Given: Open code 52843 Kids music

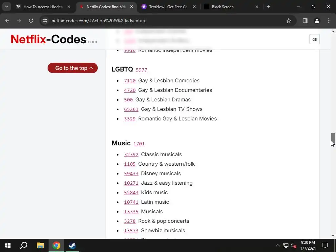Looking at the screenshot, I should click(x=131, y=193).
